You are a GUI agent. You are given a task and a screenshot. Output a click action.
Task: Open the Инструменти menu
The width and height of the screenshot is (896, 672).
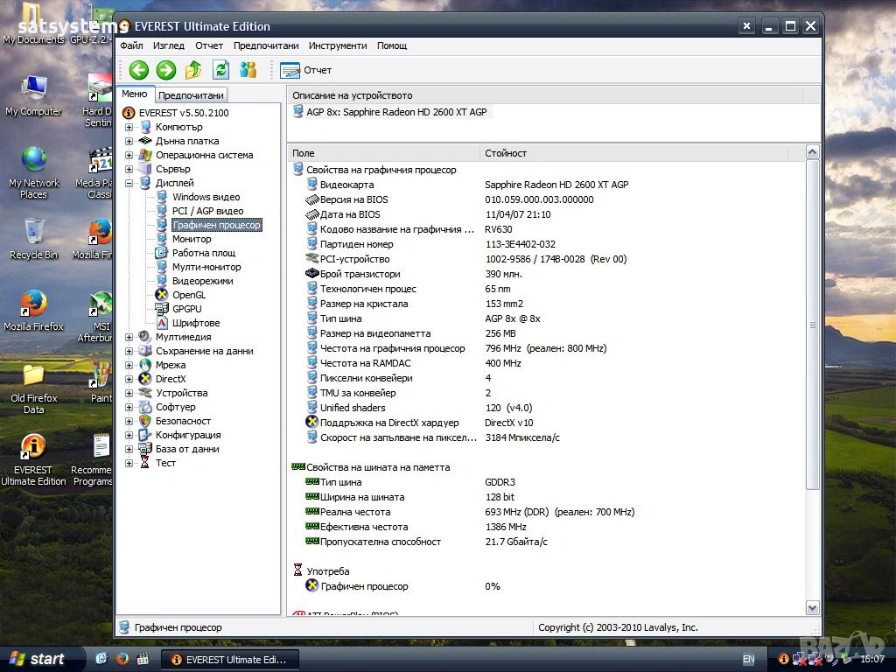click(337, 45)
